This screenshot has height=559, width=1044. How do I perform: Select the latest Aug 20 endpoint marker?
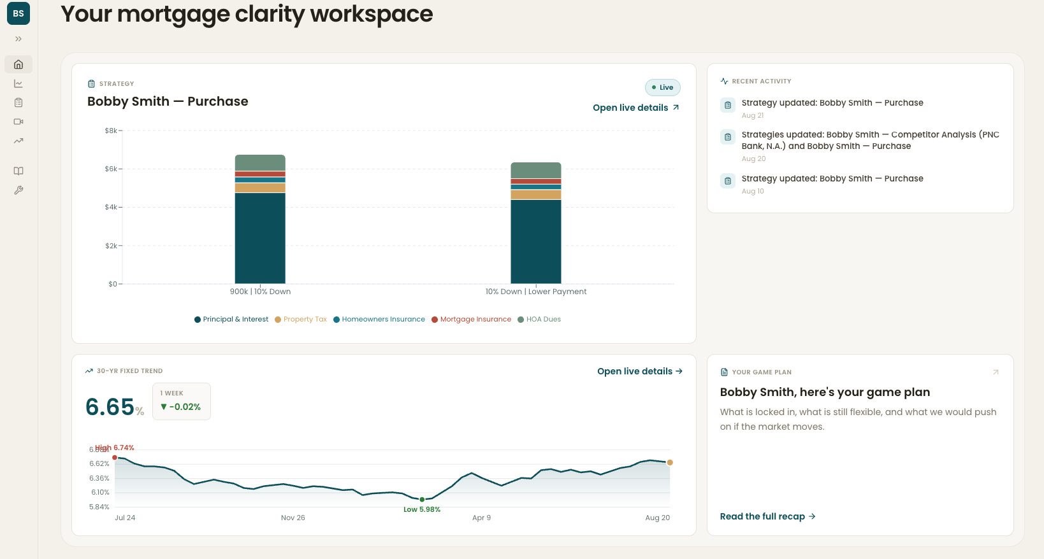[670, 462]
